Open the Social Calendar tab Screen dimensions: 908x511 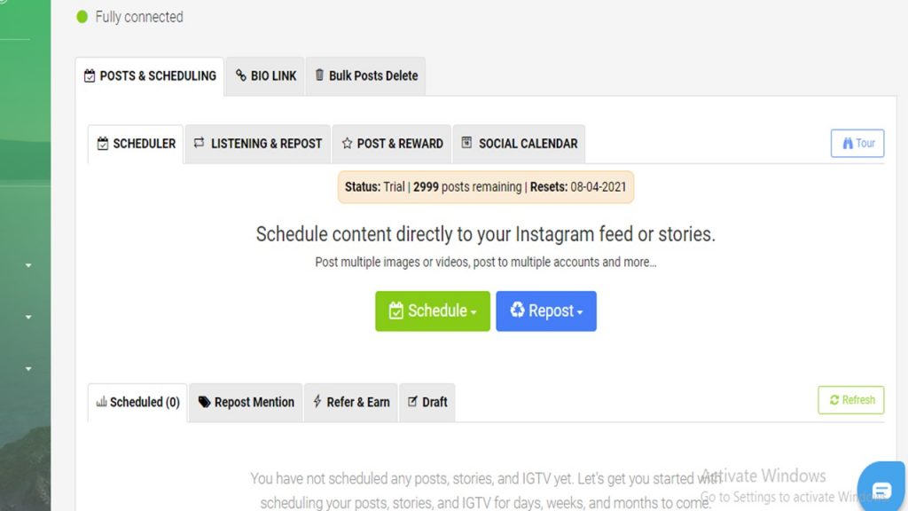coord(519,144)
